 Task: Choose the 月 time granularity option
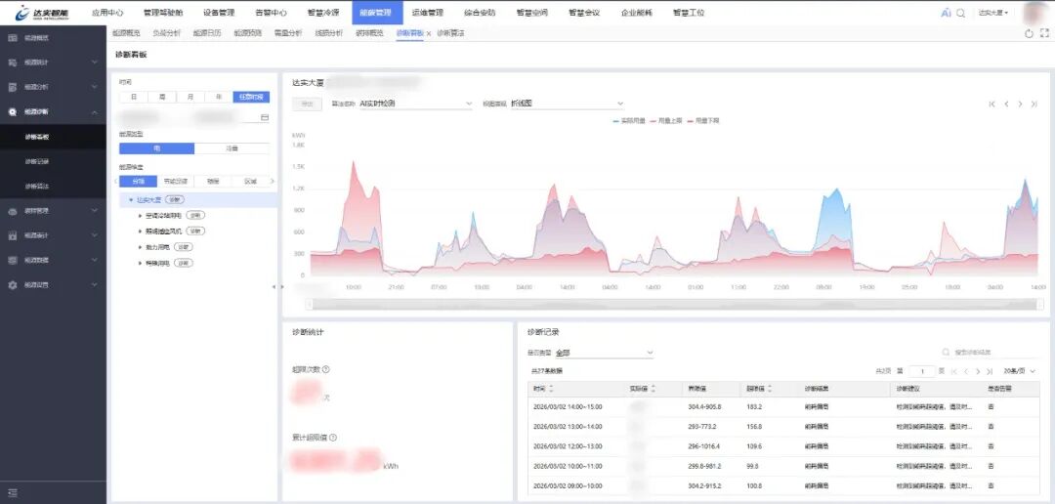pyautogui.click(x=190, y=97)
